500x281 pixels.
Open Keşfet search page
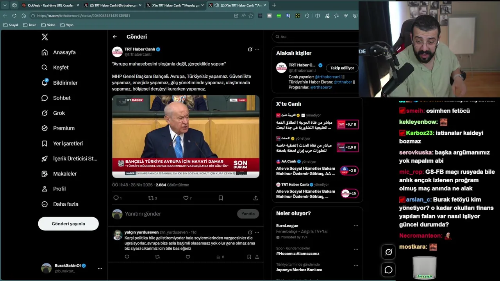tap(55, 68)
